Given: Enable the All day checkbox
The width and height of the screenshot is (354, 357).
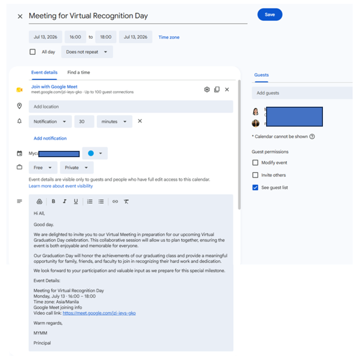Looking at the screenshot, I should [33, 52].
